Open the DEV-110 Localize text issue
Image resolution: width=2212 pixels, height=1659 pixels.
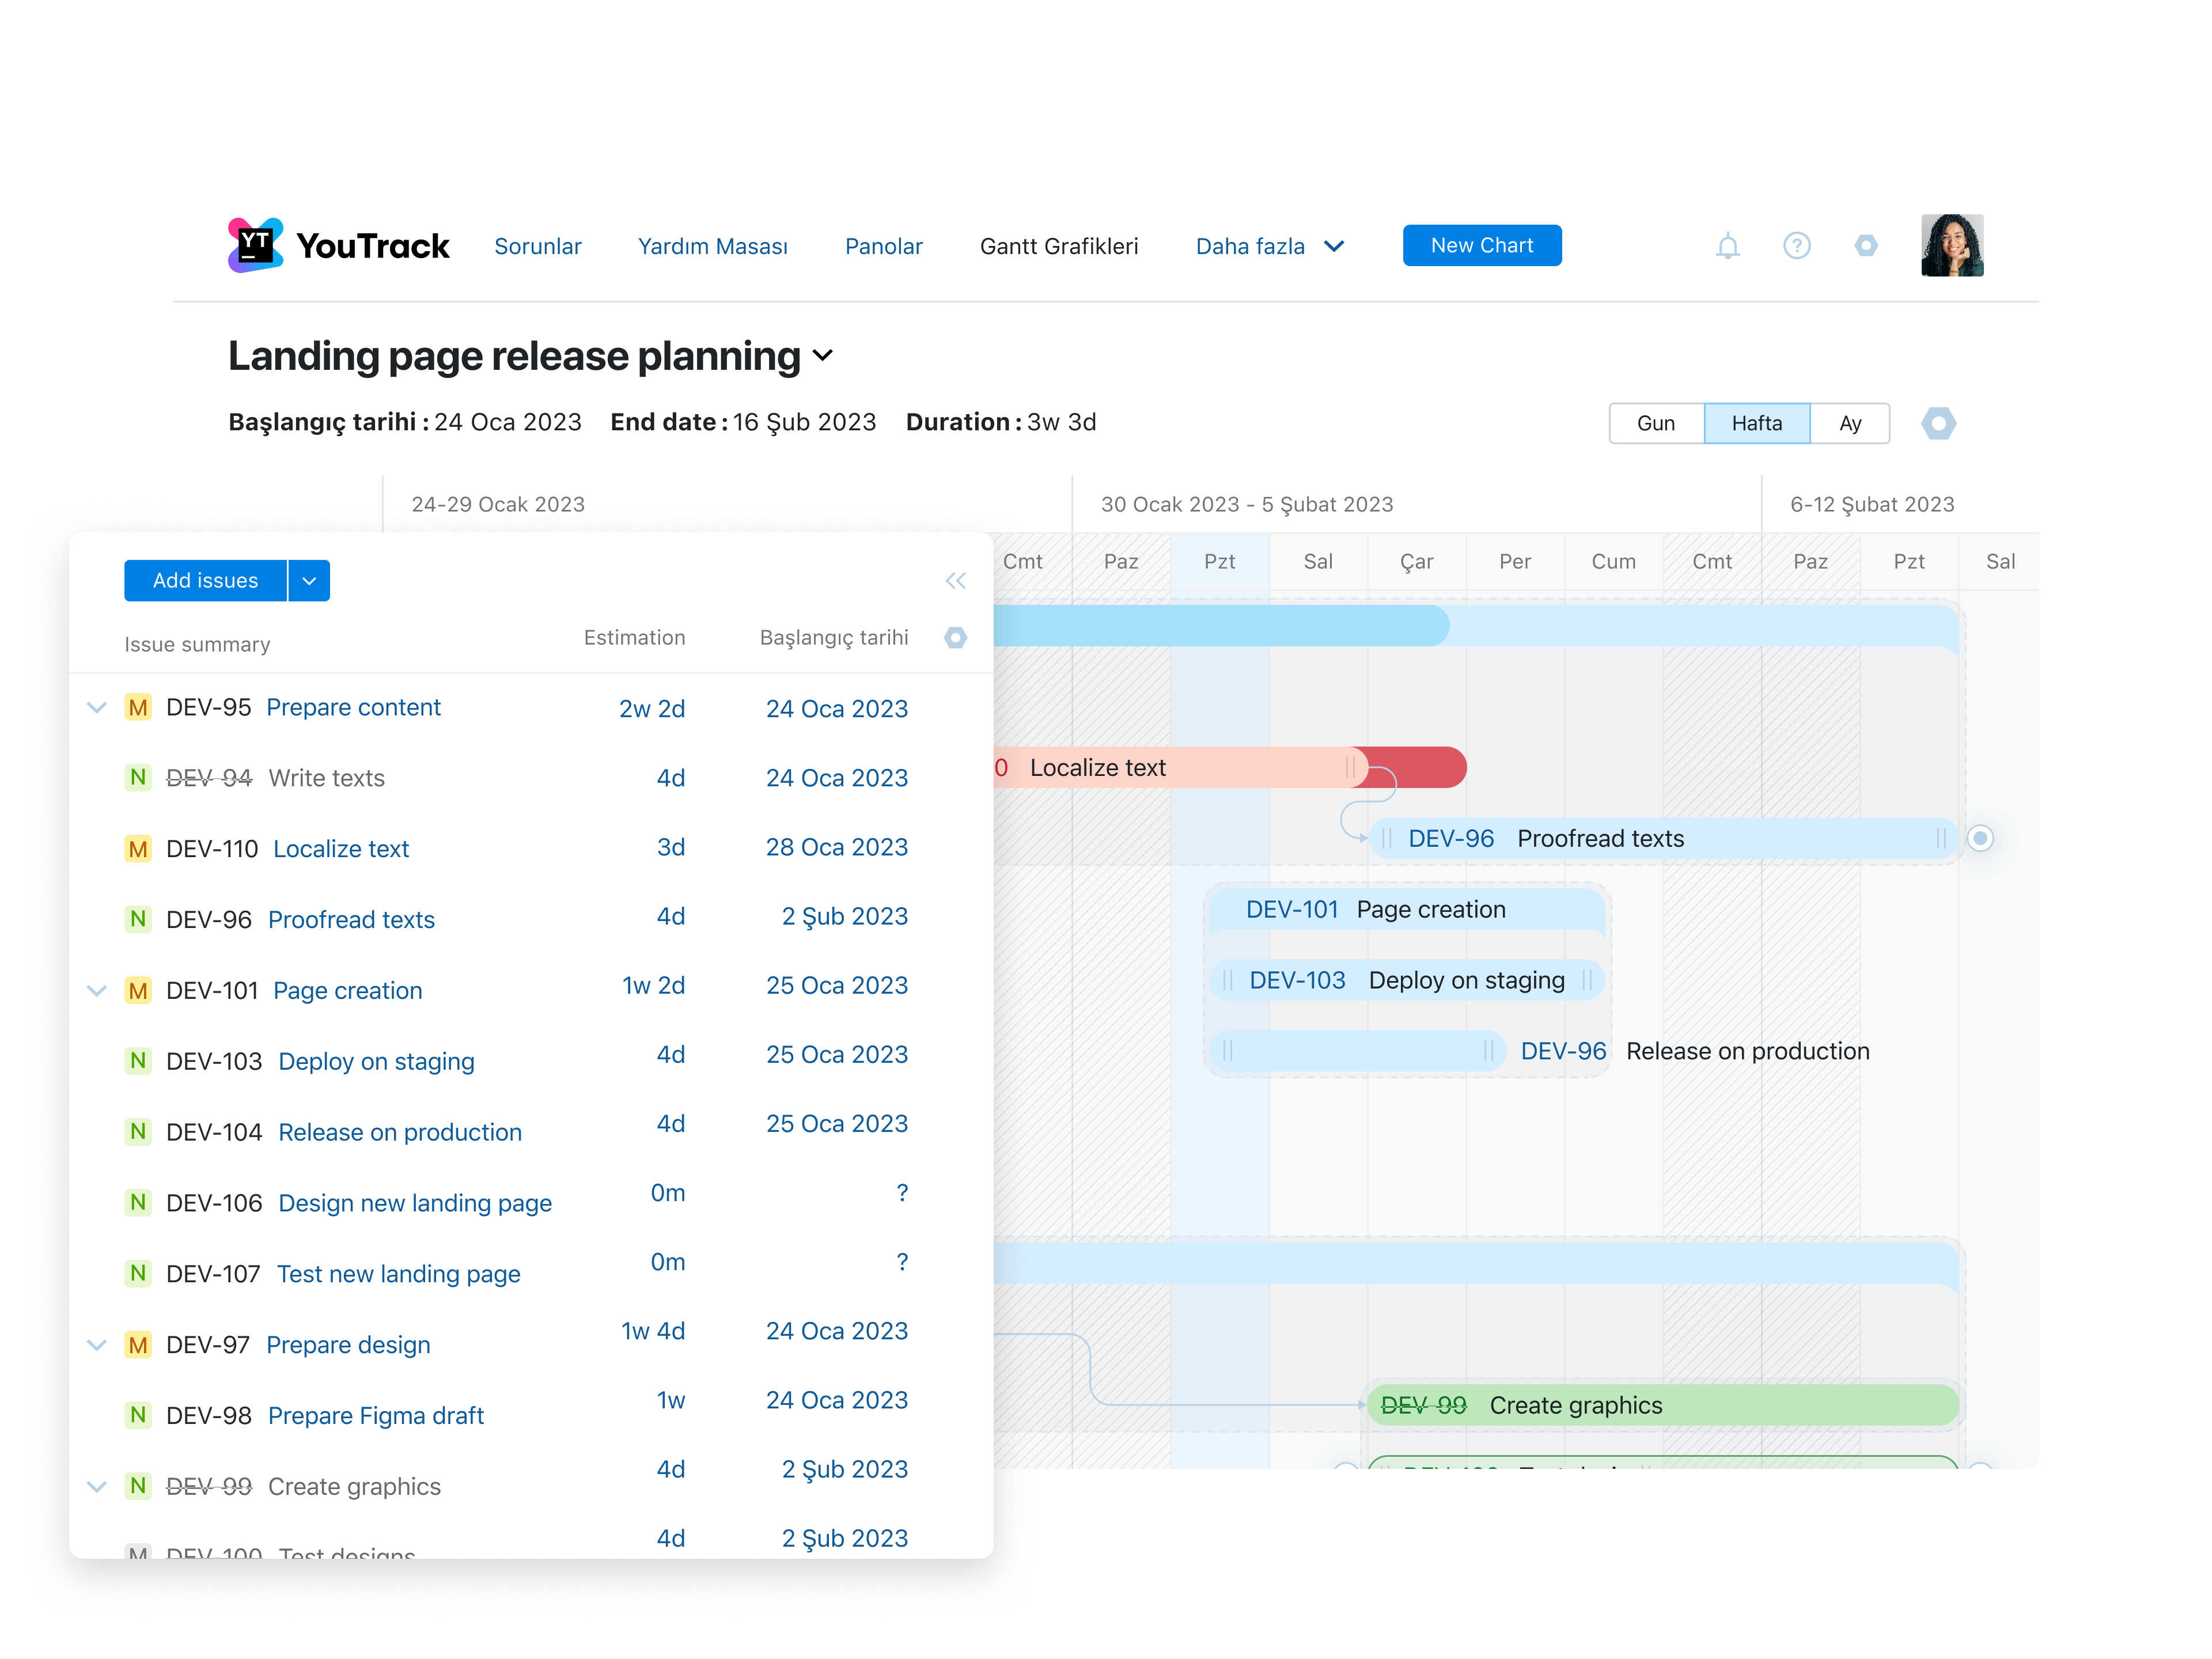coord(341,848)
